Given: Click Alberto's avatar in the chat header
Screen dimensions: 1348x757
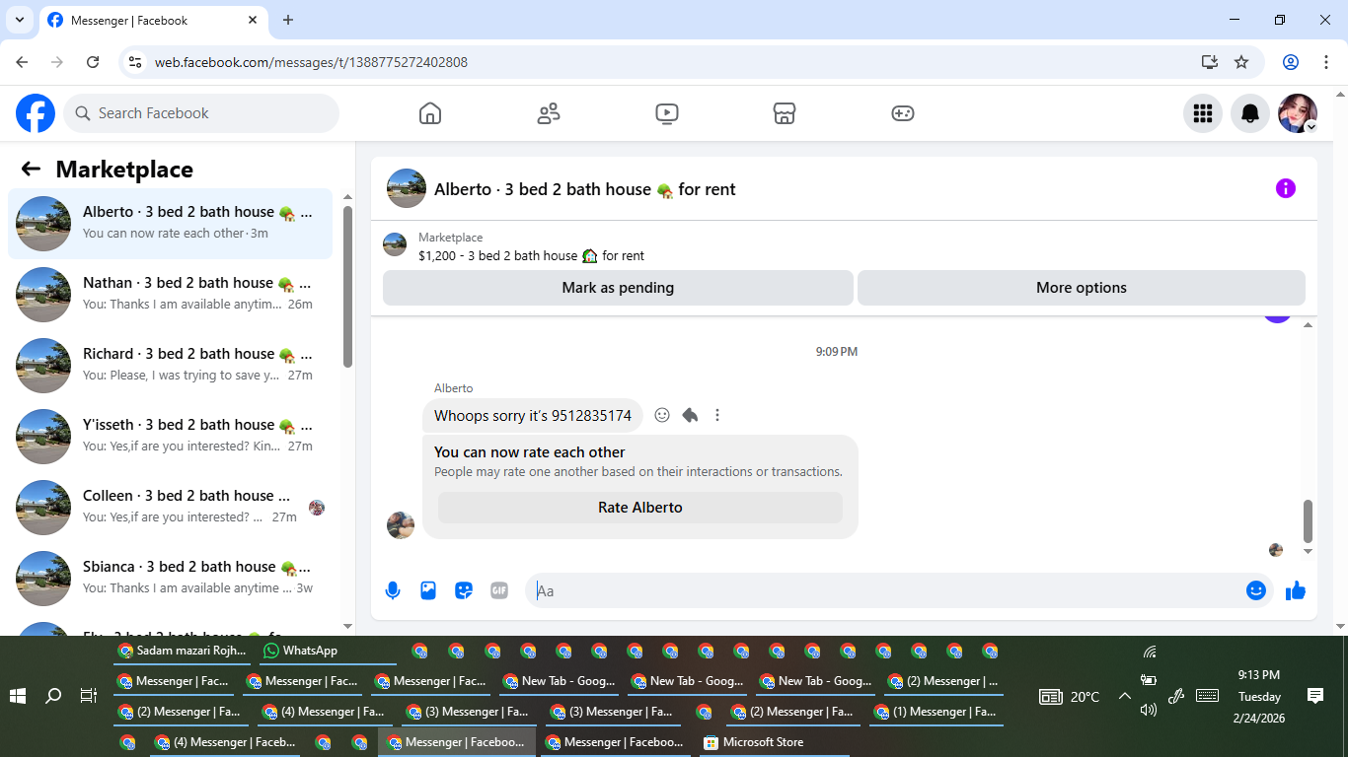Looking at the screenshot, I should pos(407,188).
